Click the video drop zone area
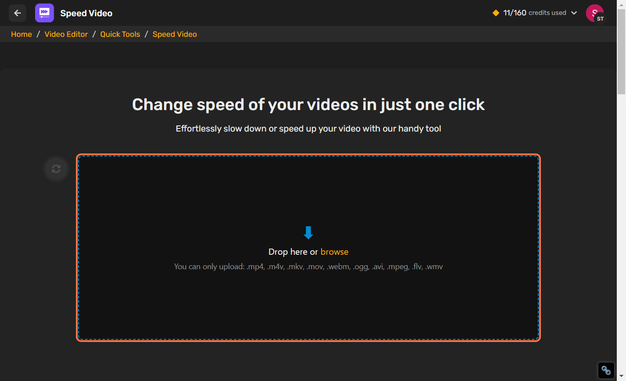Screen dimensions: 626x381 coord(308,248)
